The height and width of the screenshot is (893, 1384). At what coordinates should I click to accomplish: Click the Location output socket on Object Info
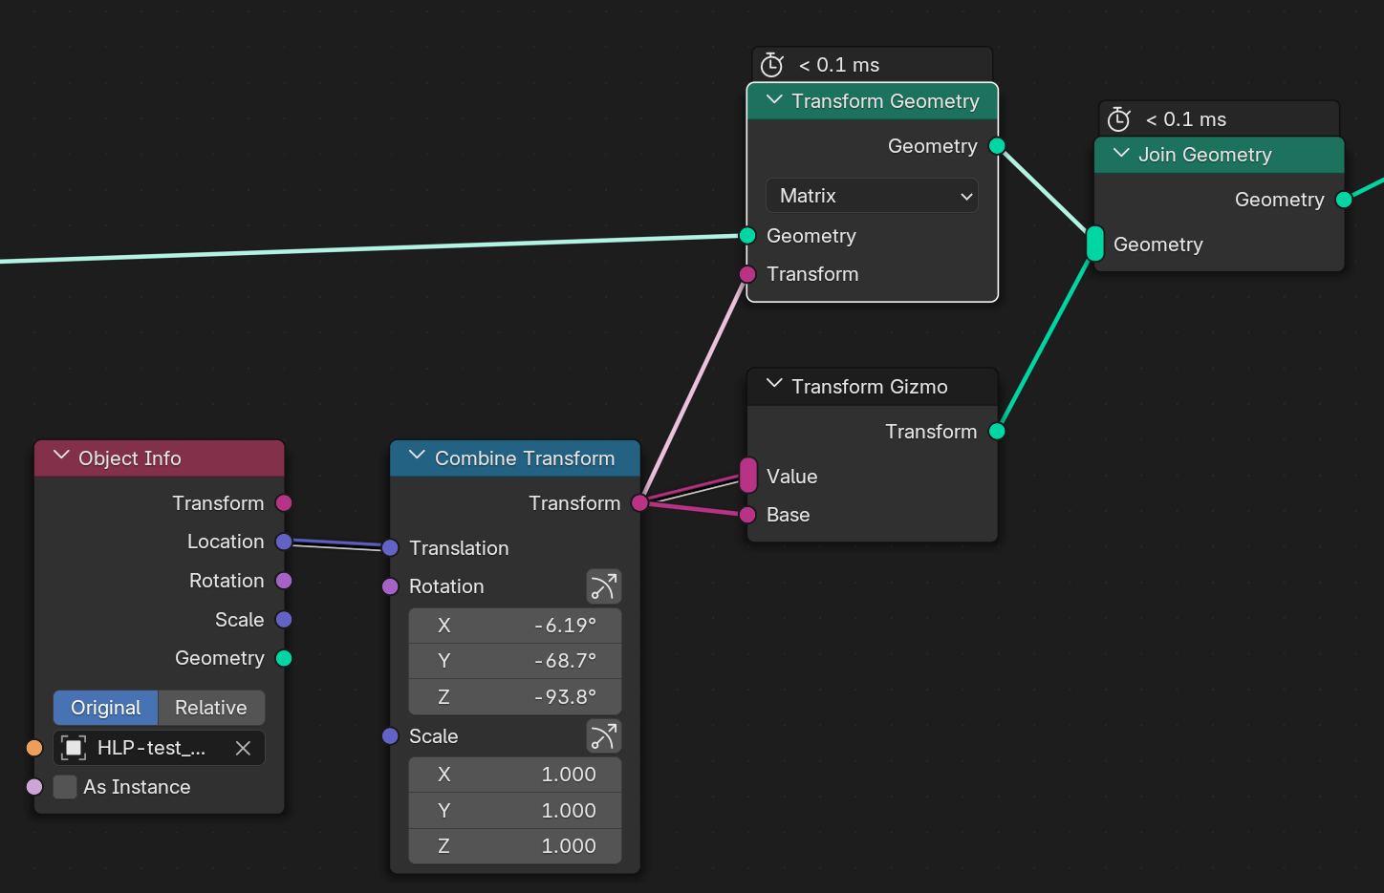[x=284, y=542]
